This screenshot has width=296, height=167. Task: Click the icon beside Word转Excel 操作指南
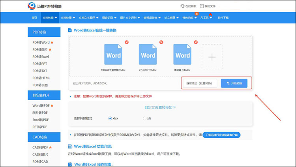pos(70,164)
